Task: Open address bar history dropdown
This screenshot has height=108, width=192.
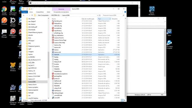Action: [98, 15]
